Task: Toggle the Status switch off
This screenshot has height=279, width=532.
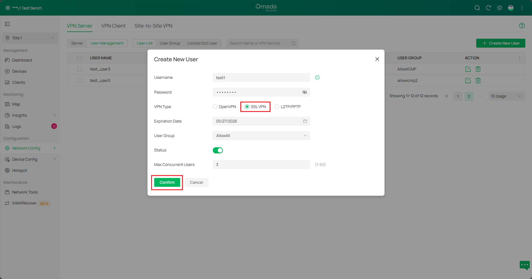Action: [x=218, y=150]
